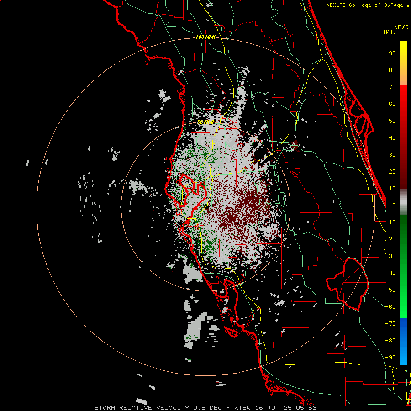Click the -20 value on the velocity scale
The height and width of the screenshot is (411, 411).
[x=390, y=239]
